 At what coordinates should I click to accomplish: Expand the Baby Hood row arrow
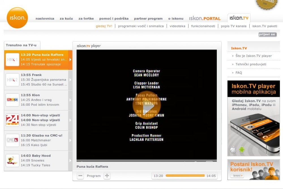70,161
